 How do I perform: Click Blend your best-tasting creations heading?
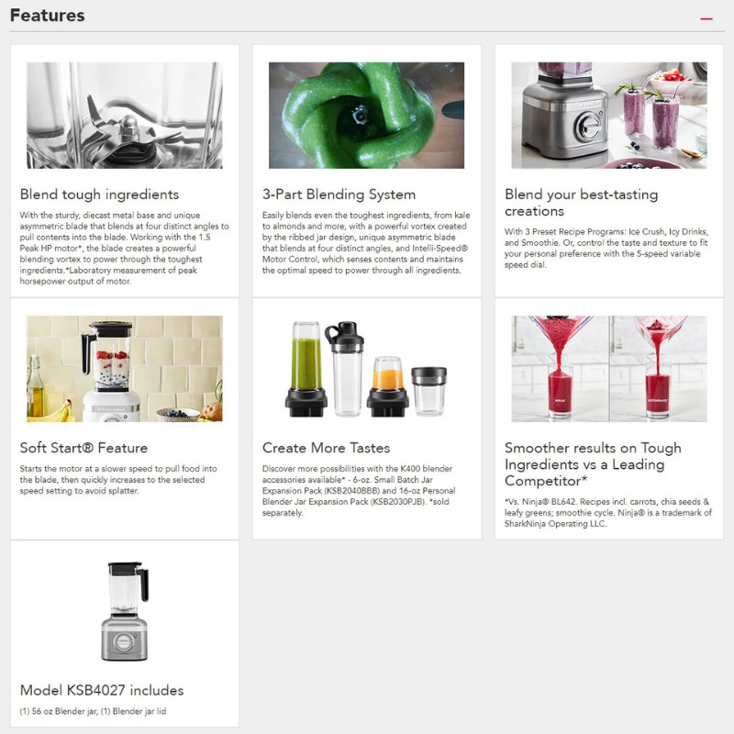[x=582, y=202]
